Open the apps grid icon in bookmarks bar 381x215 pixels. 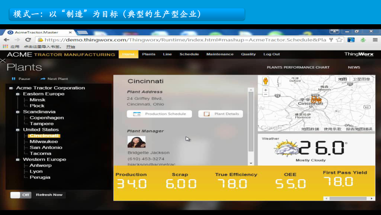(5, 46)
